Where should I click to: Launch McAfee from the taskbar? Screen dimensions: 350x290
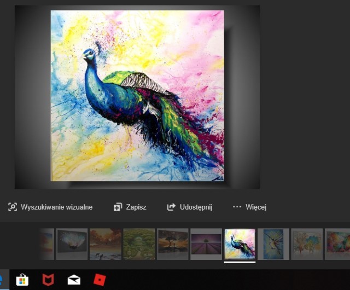(48, 280)
